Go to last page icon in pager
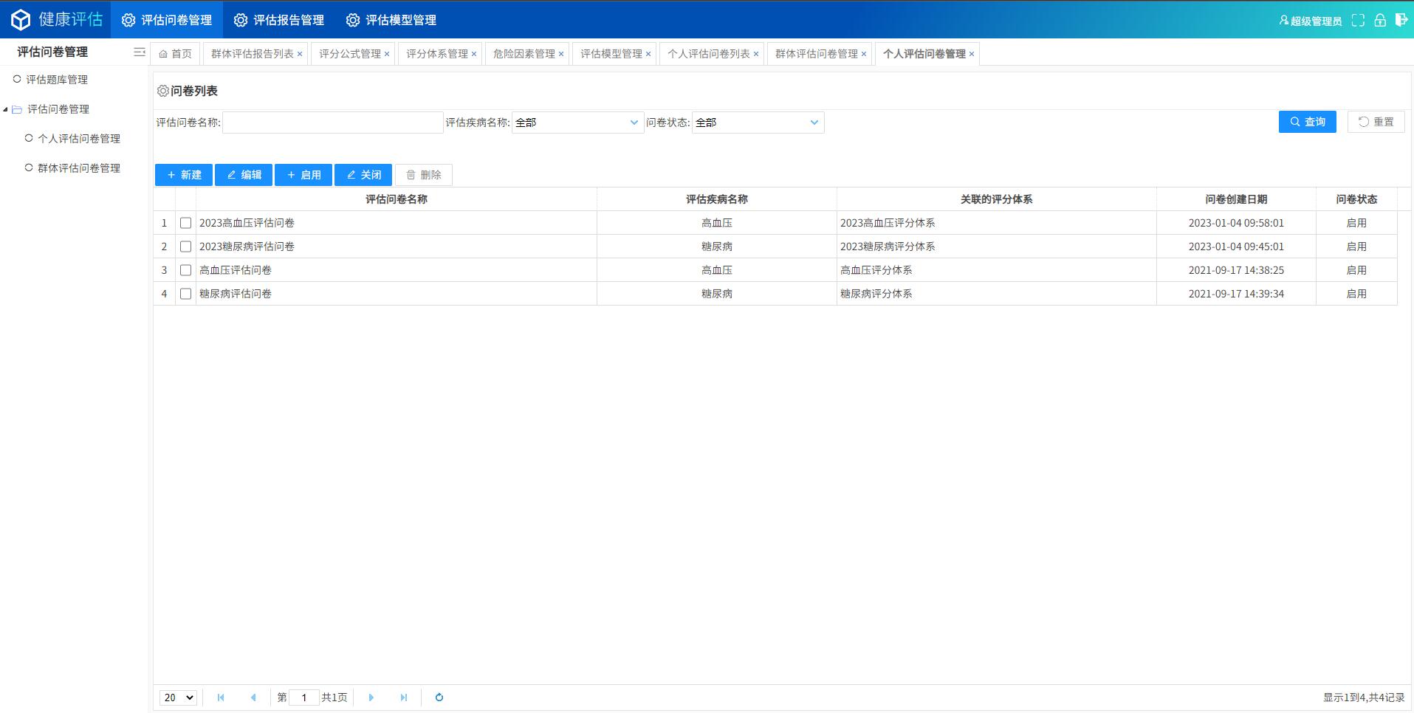The image size is (1414, 713). [404, 697]
